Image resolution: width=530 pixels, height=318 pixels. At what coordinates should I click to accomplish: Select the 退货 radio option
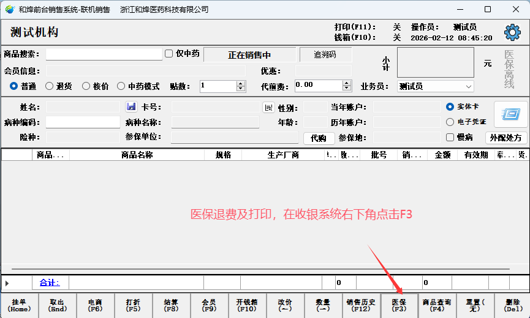(50, 86)
